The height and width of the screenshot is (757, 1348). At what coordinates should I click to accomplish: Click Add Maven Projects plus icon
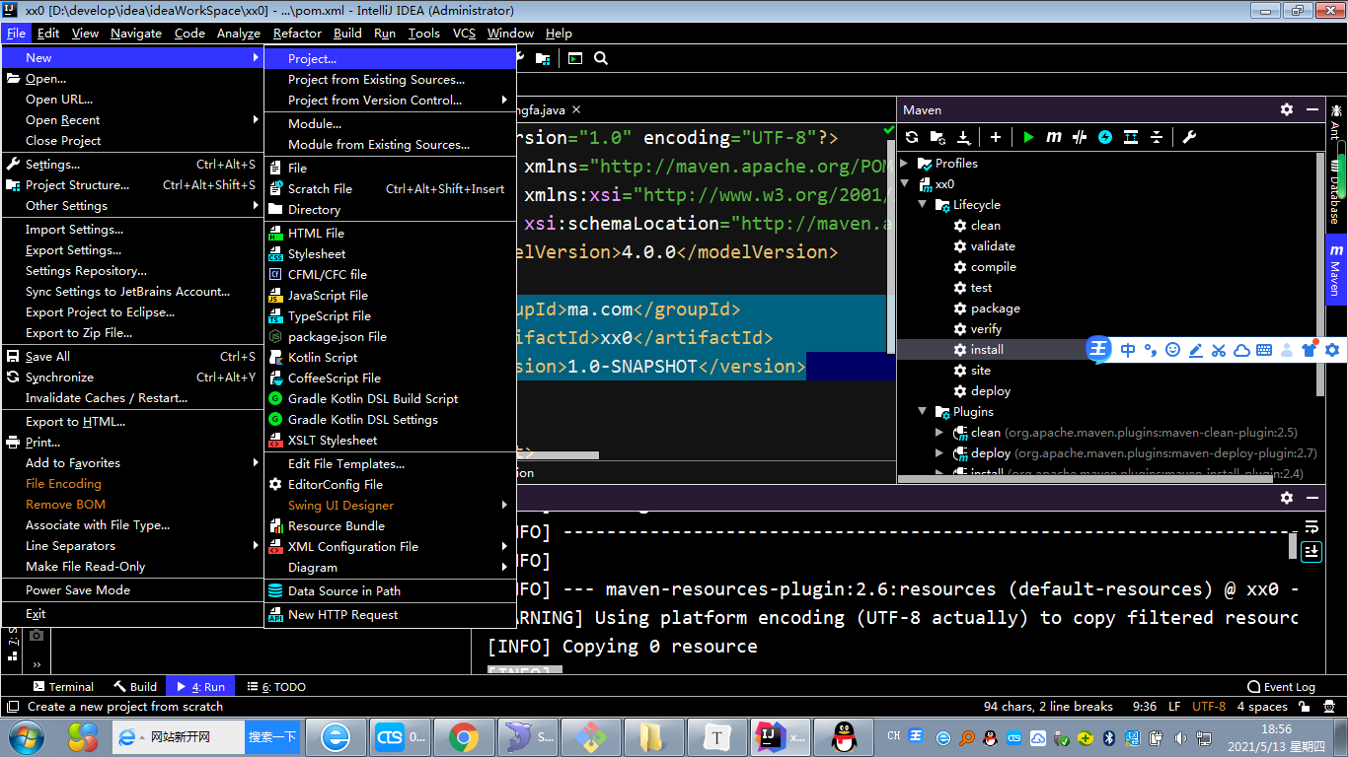[996, 137]
